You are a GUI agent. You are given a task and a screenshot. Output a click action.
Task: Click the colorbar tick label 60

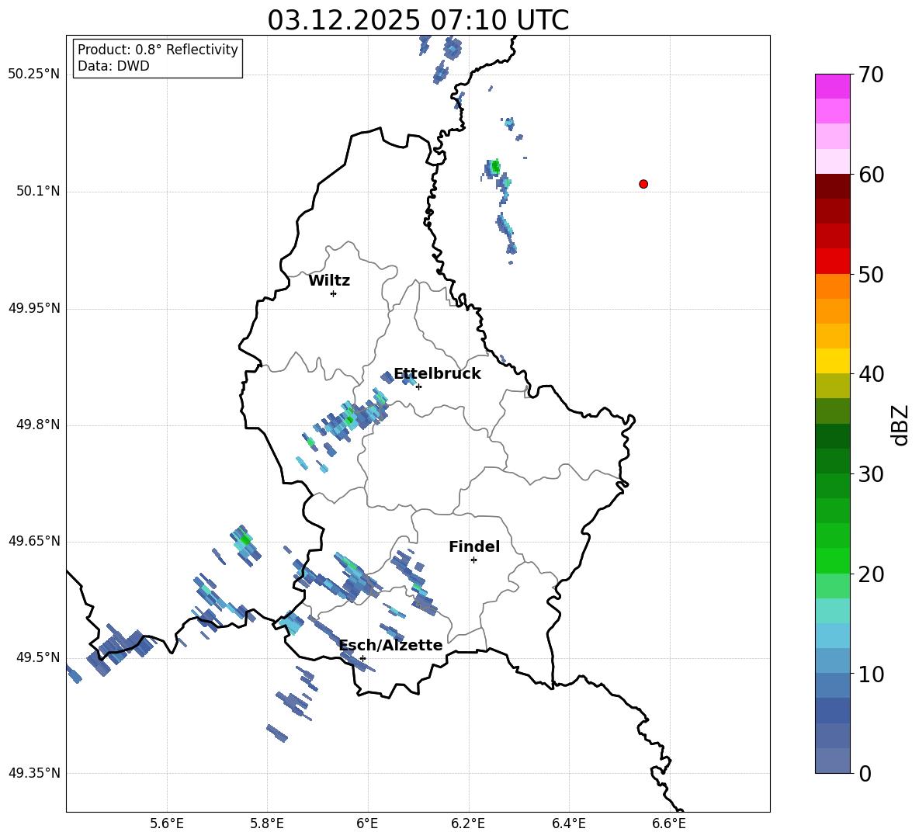(x=871, y=175)
